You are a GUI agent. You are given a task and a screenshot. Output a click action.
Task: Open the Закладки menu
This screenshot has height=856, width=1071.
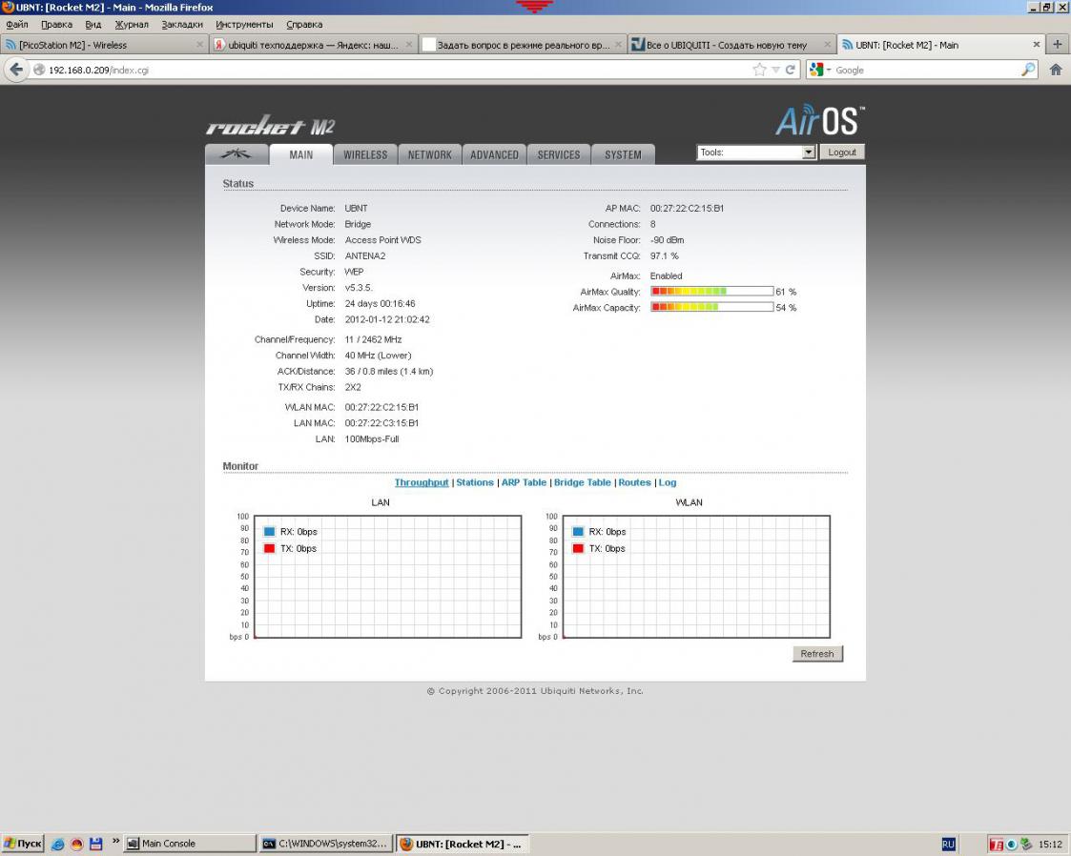(182, 25)
